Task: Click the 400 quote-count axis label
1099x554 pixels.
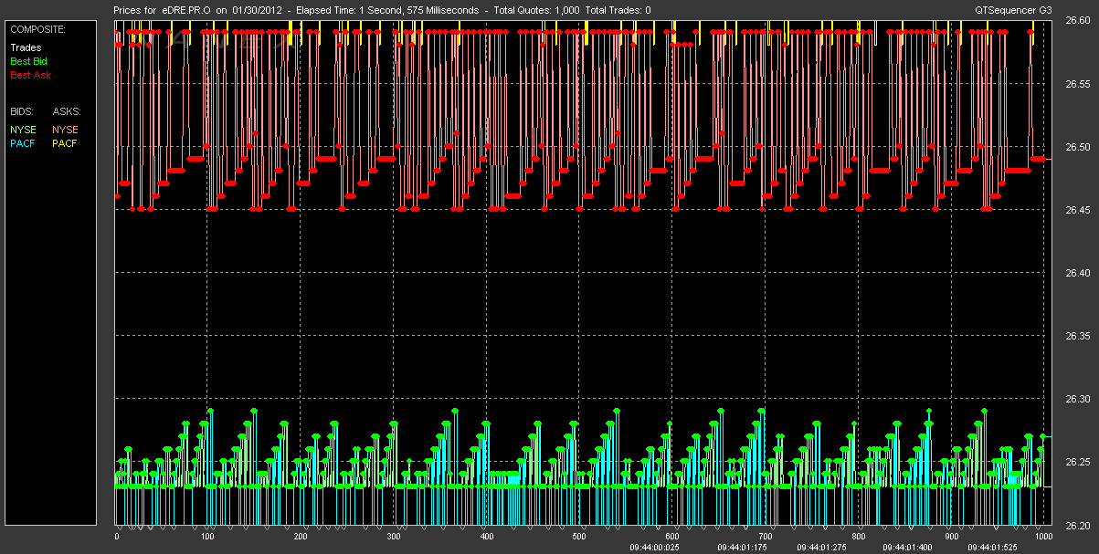Action: click(487, 537)
